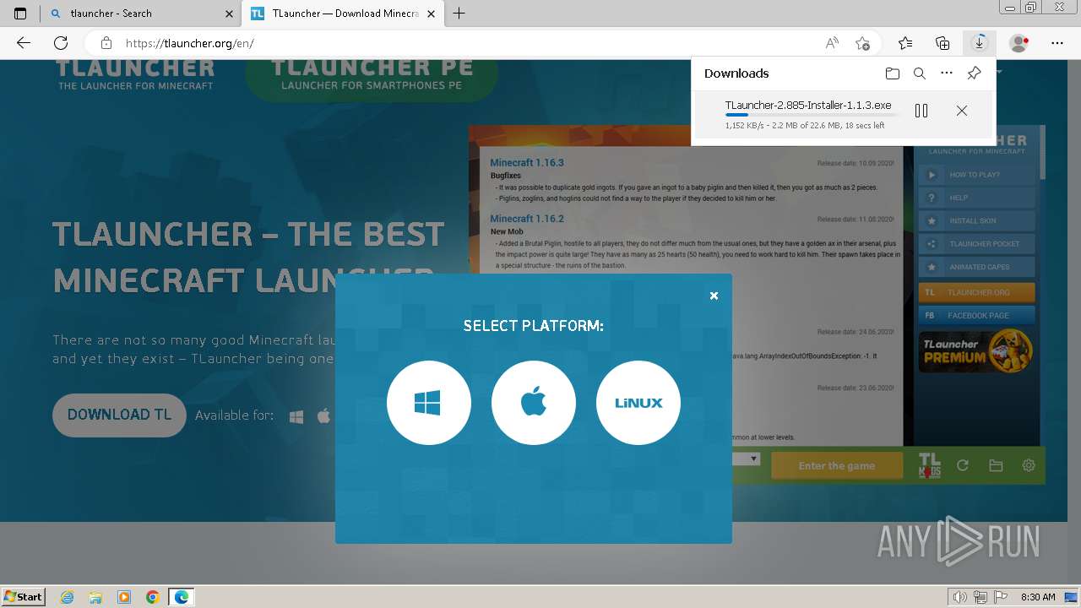Viewport: 1081px width, 608px height.
Task: Click HOW TO PLAY? sidebar item
Action: [x=976, y=175]
